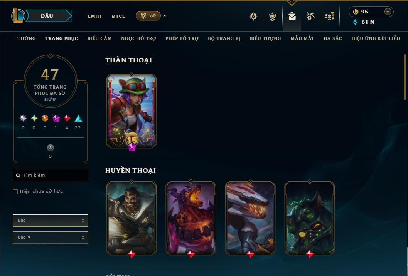Click the add RP plus button

(388, 12)
